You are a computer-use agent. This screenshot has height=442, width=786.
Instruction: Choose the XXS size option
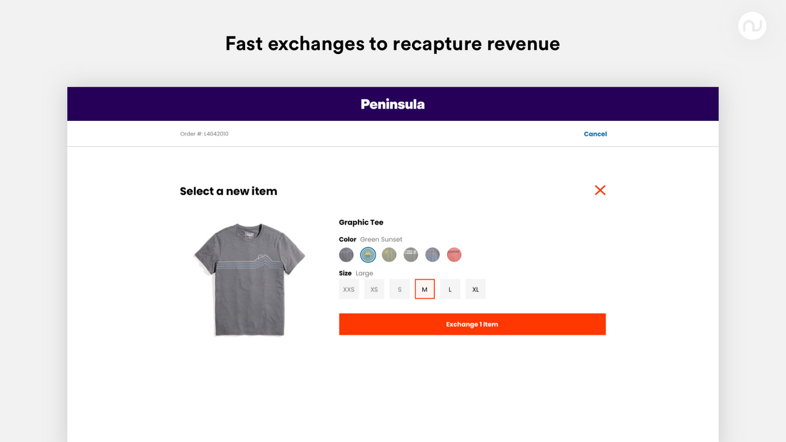pos(348,289)
